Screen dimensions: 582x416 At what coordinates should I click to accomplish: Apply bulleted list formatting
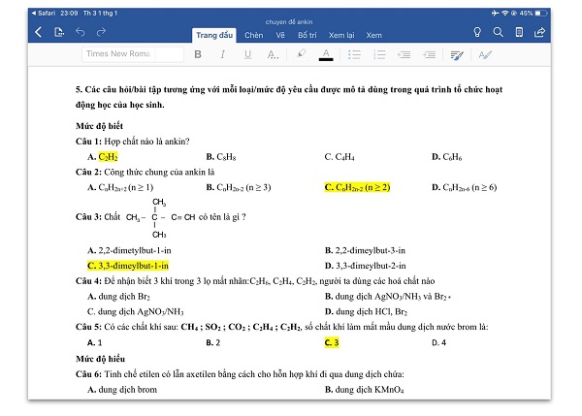tap(354, 55)
